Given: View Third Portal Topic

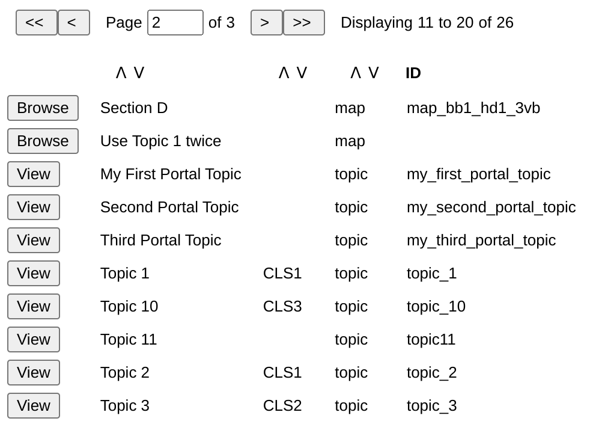Looking at the screenshot, I should click(34, 241).
